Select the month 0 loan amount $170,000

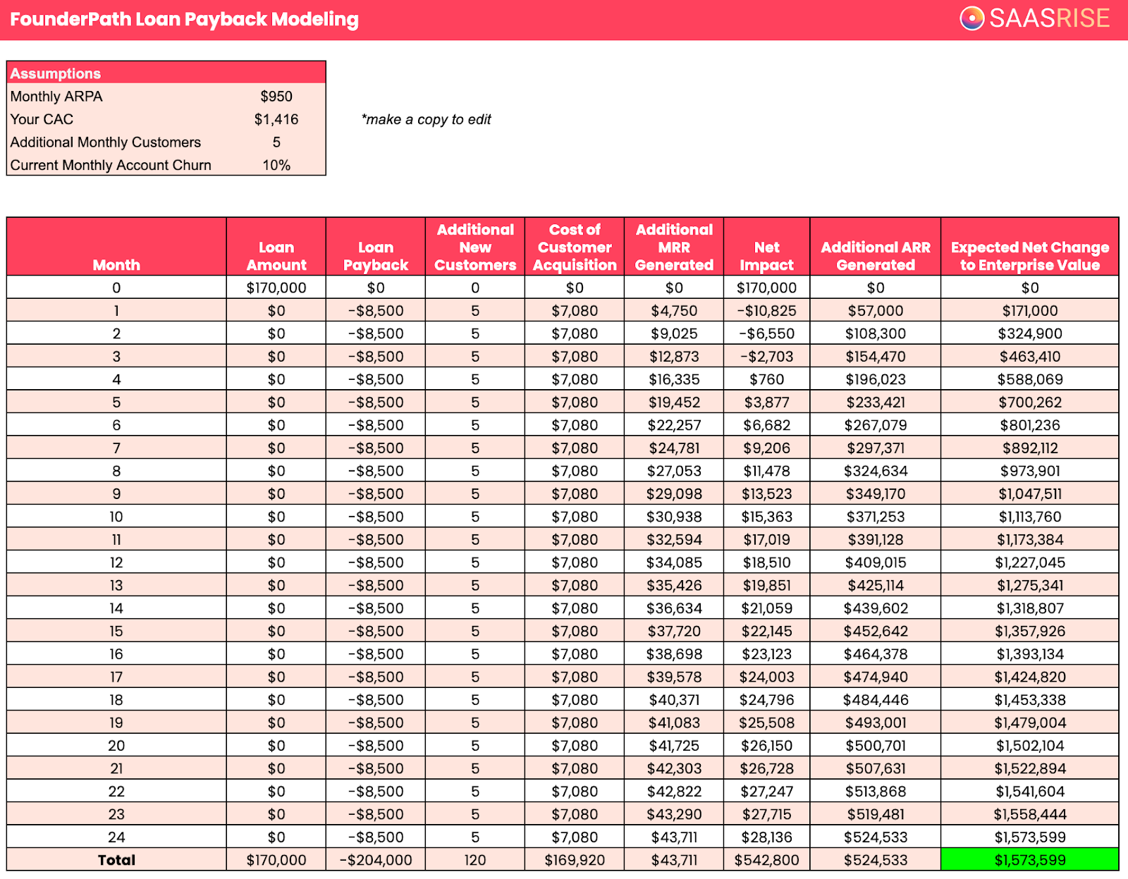click(276, 288)
